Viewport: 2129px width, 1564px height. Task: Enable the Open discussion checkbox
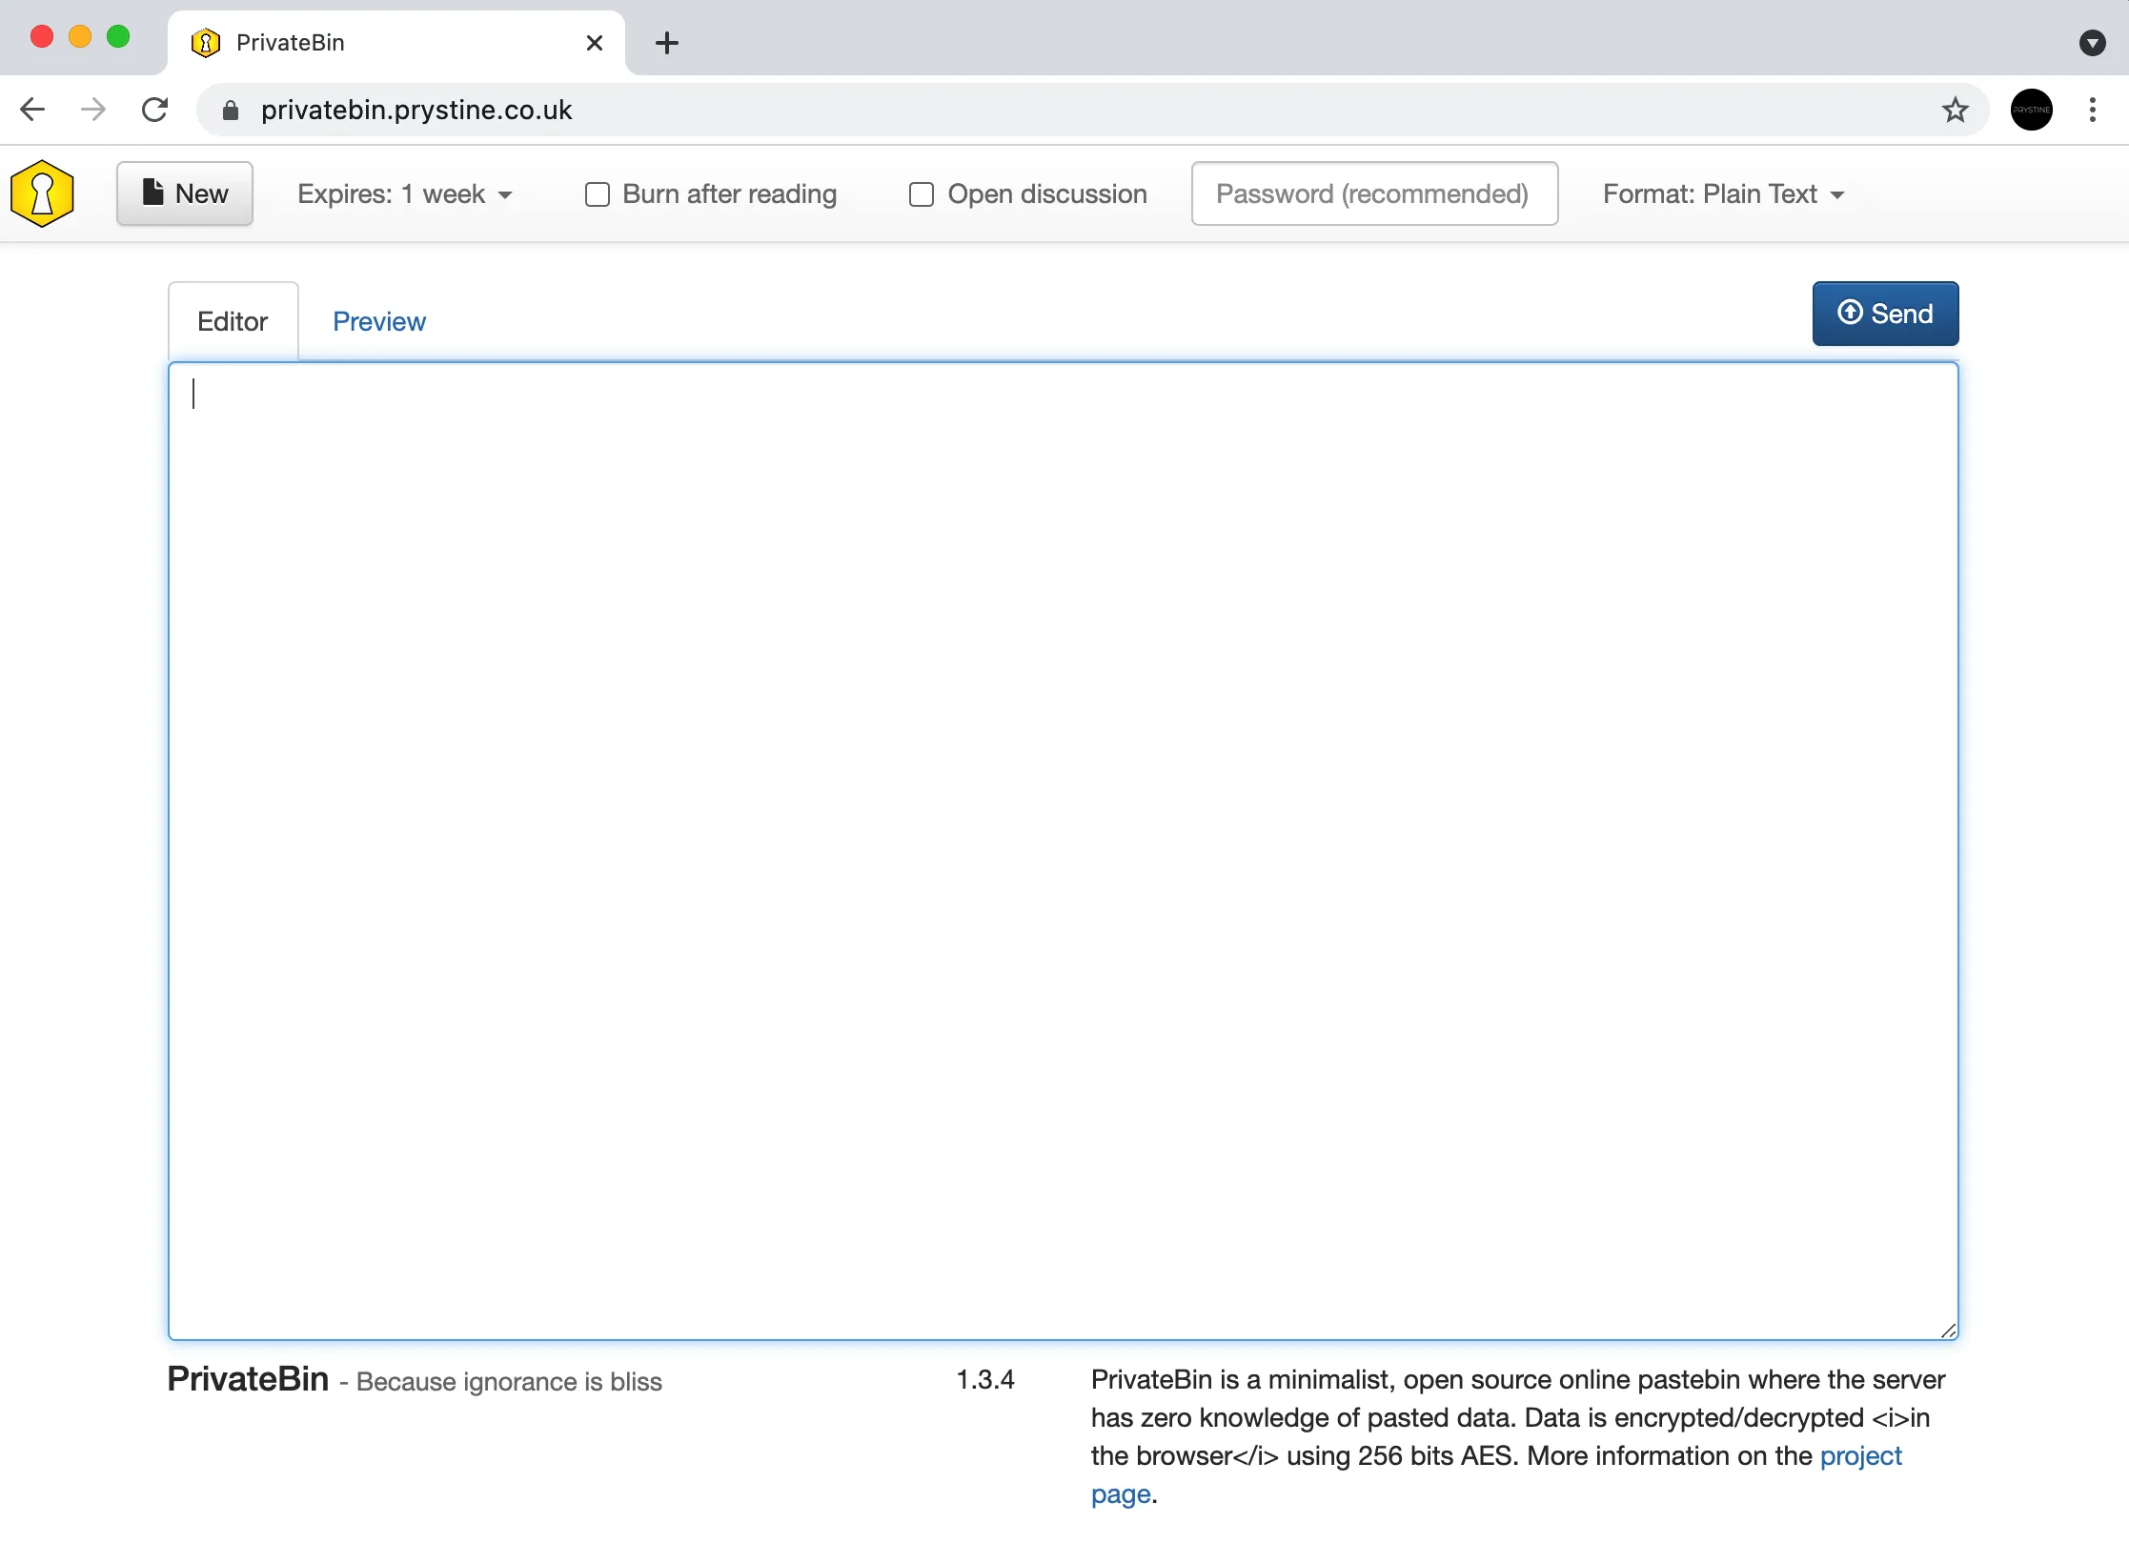922,194
